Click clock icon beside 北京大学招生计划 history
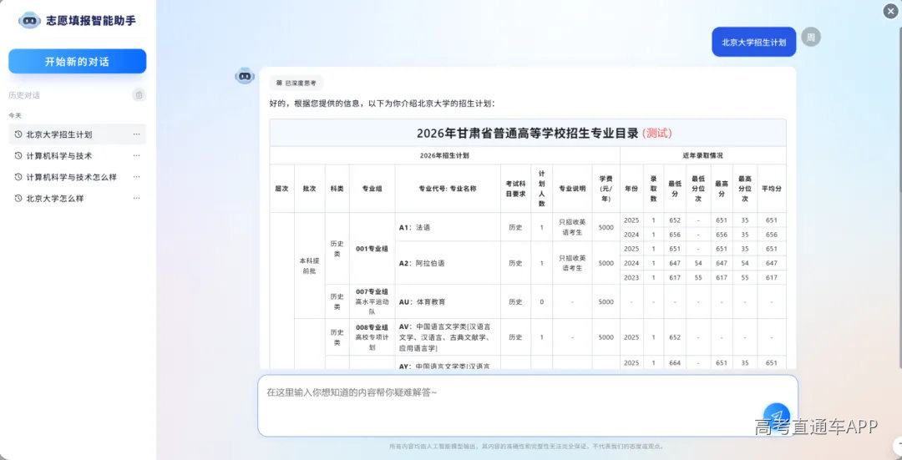This screenshot has height=460, width=902. [18, 134]
